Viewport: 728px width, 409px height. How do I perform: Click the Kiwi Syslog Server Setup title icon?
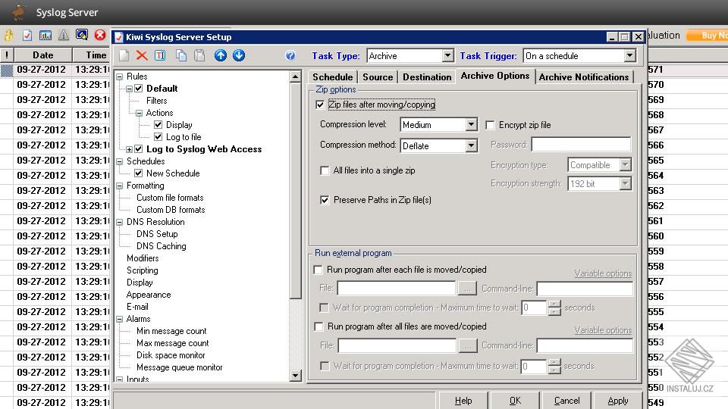pos(119,37)
